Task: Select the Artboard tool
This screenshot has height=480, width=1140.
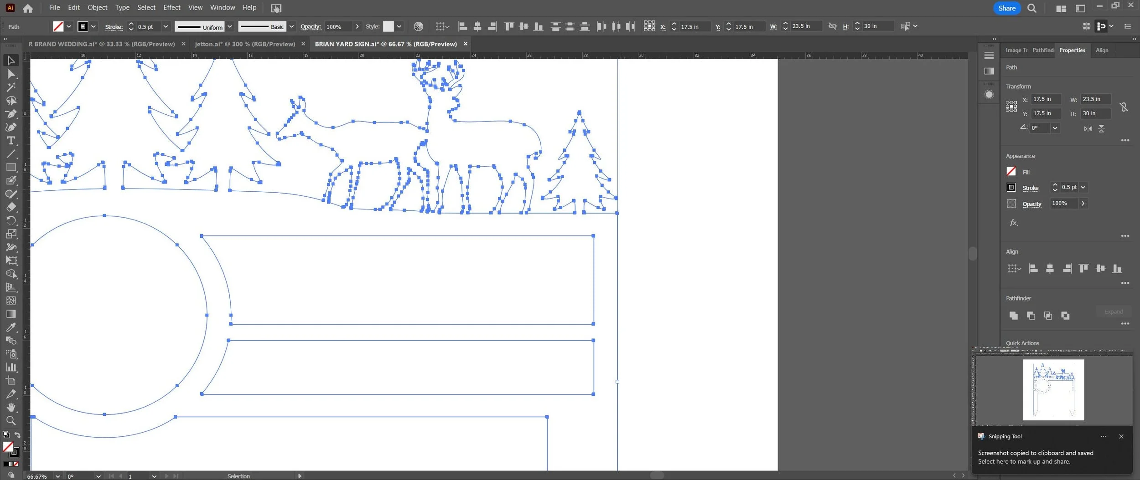Action: click(11, 381)
